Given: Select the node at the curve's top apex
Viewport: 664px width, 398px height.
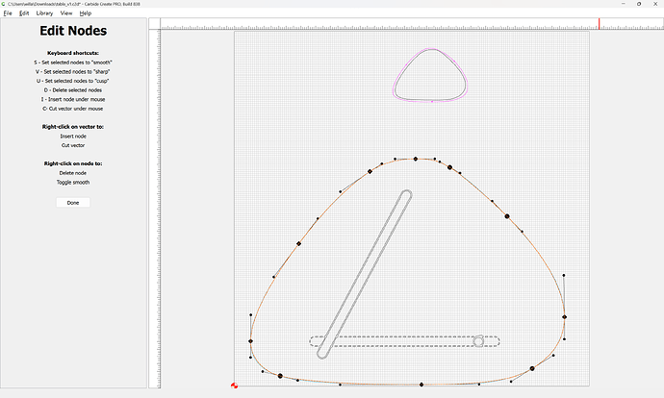Looking at the screenshot, I should [416, 159].
